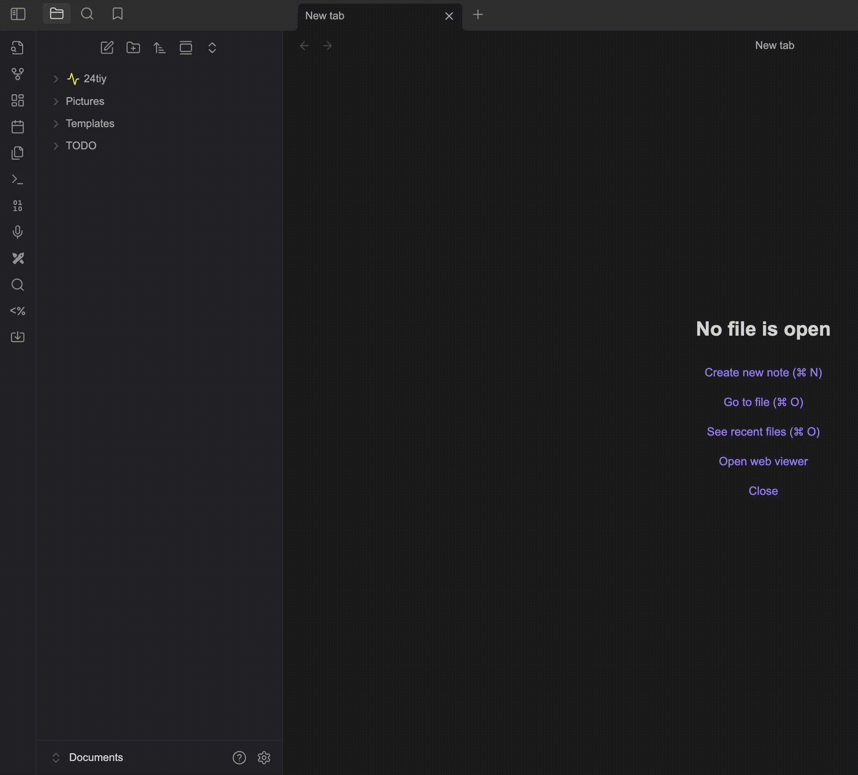Expand or collapse all folders
Image resolution: width=858 pixels, height=775 pixels.
[x=212, y=48]
